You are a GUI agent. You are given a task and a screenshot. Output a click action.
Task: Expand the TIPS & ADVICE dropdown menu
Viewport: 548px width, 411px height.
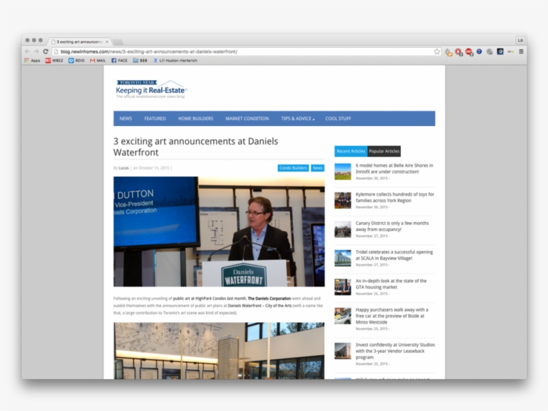(299, 118)
